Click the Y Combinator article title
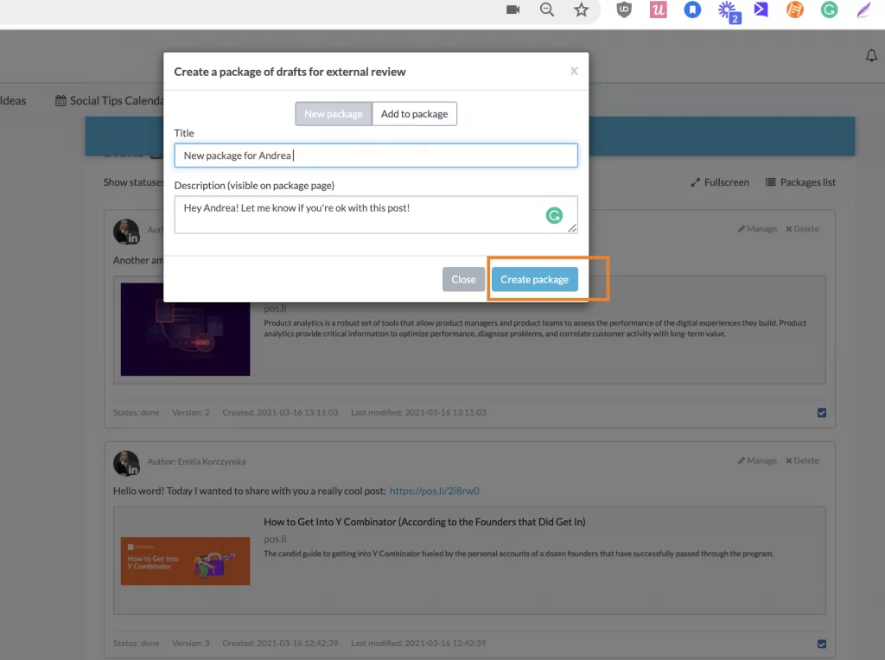The height and width of the screenshot is (660, 885). [424, 522]
